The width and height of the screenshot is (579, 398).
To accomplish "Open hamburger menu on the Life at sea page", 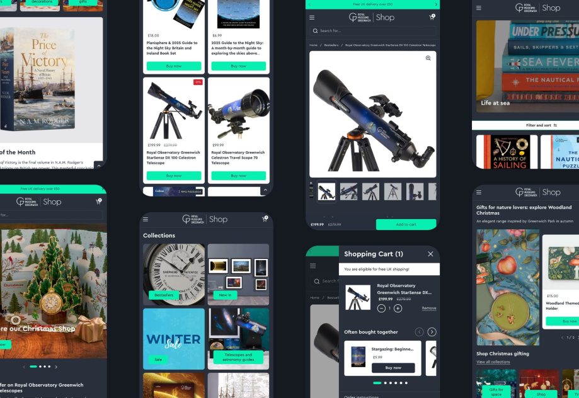I will [x=479, y=8].
